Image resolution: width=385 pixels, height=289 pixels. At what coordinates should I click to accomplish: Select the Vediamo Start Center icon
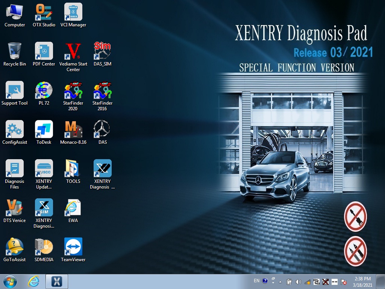click(x=73, y=57)
